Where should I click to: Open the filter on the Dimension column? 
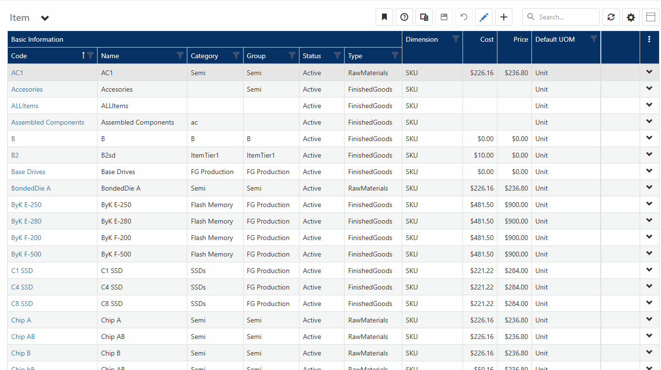456,39
